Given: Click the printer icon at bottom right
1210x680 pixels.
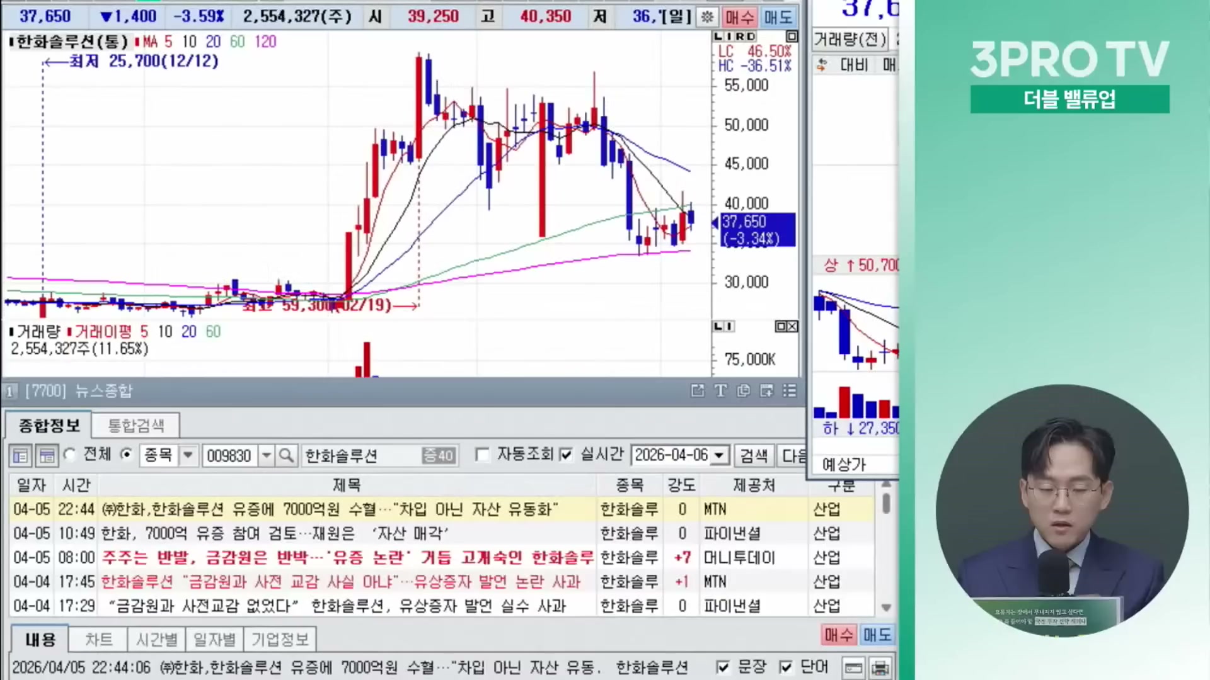Looking at the screenshot, I should 880,667.
